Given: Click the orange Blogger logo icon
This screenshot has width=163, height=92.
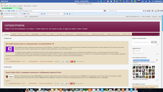Looking at the screenshot, I should [x=2, y=16].
